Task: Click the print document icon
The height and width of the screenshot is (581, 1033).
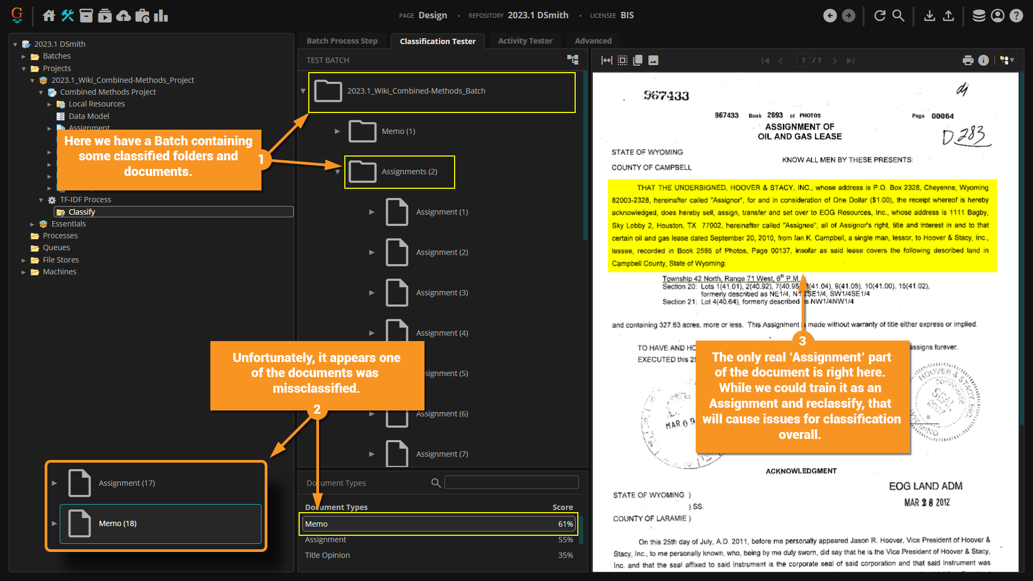Action: [968, 60]
